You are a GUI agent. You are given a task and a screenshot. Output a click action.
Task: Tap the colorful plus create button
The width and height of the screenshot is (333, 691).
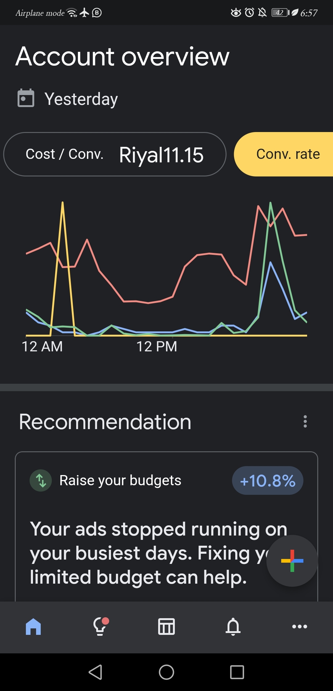click(292, 561)
